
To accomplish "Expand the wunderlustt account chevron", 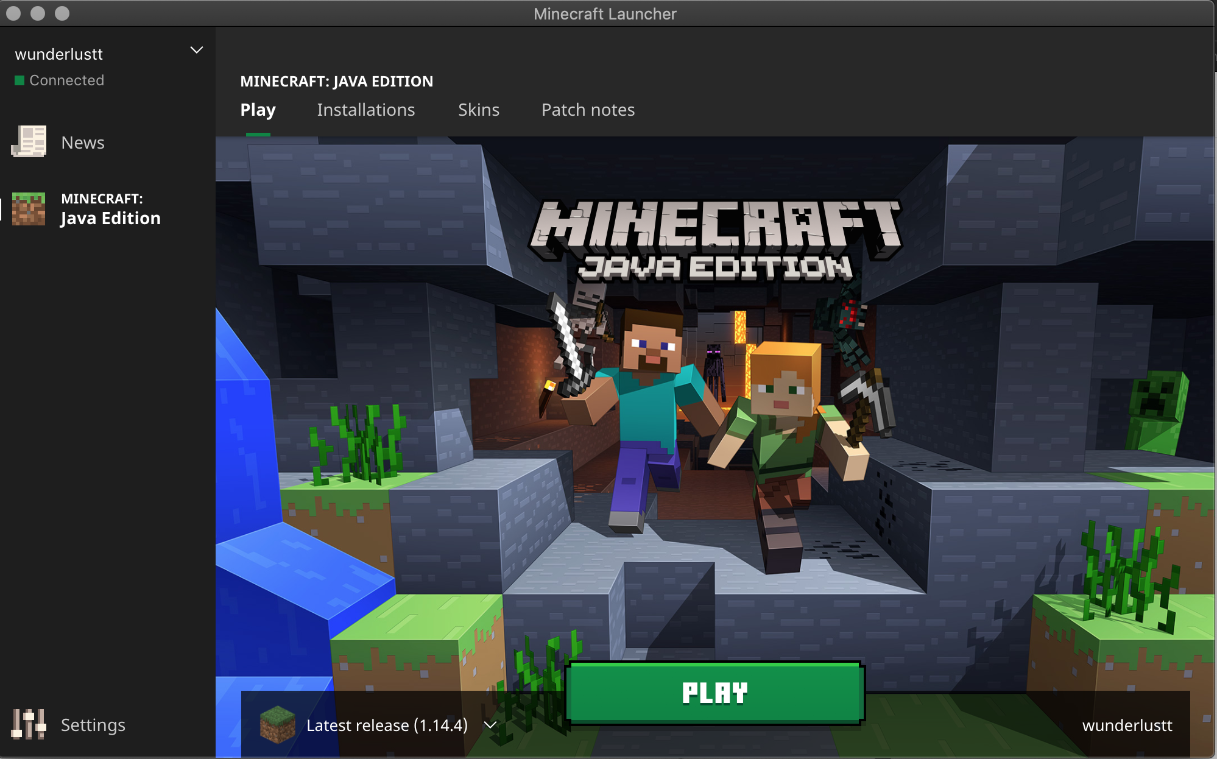I will [196, 51].
